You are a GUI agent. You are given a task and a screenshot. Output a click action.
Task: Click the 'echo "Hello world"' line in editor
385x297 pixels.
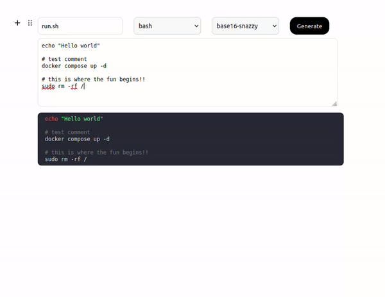[x=71, y=46]
